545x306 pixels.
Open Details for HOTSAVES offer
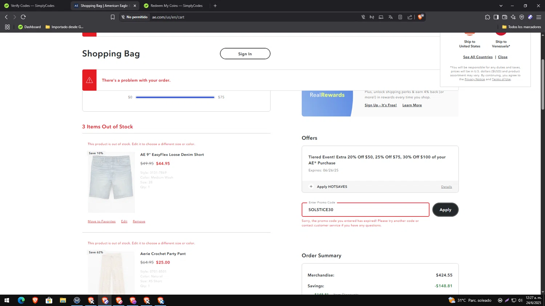(x=447, y=187)
